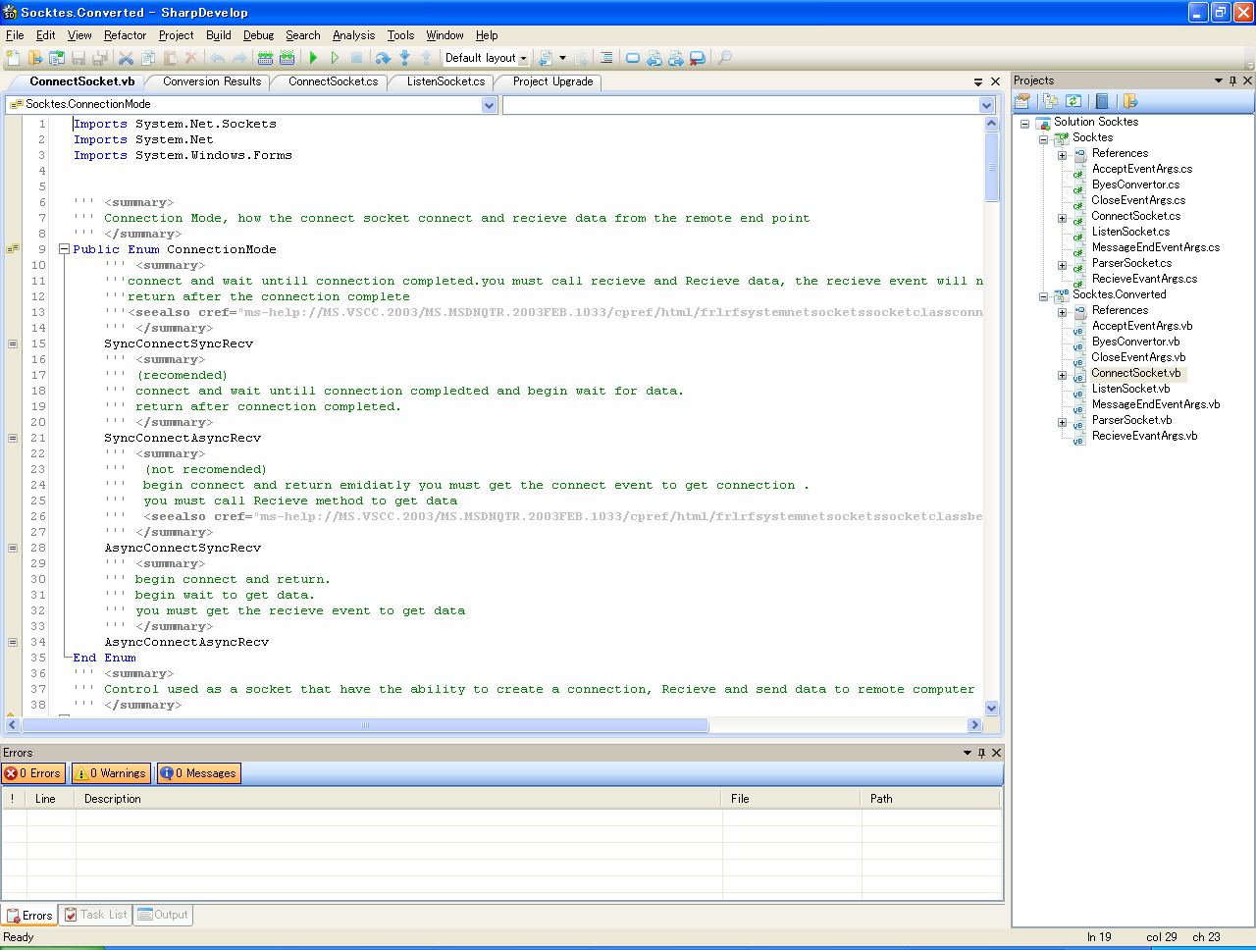Click the editor horizontal scrollbar thumb
The width and height of the screenshot is (1256, 950).
[x=364, y=725]
